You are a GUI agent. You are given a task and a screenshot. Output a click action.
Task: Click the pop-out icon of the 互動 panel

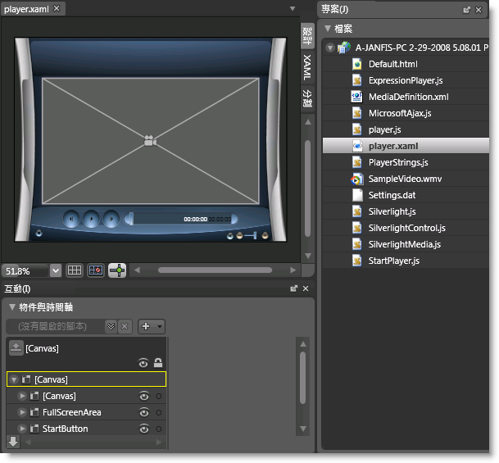293,288
